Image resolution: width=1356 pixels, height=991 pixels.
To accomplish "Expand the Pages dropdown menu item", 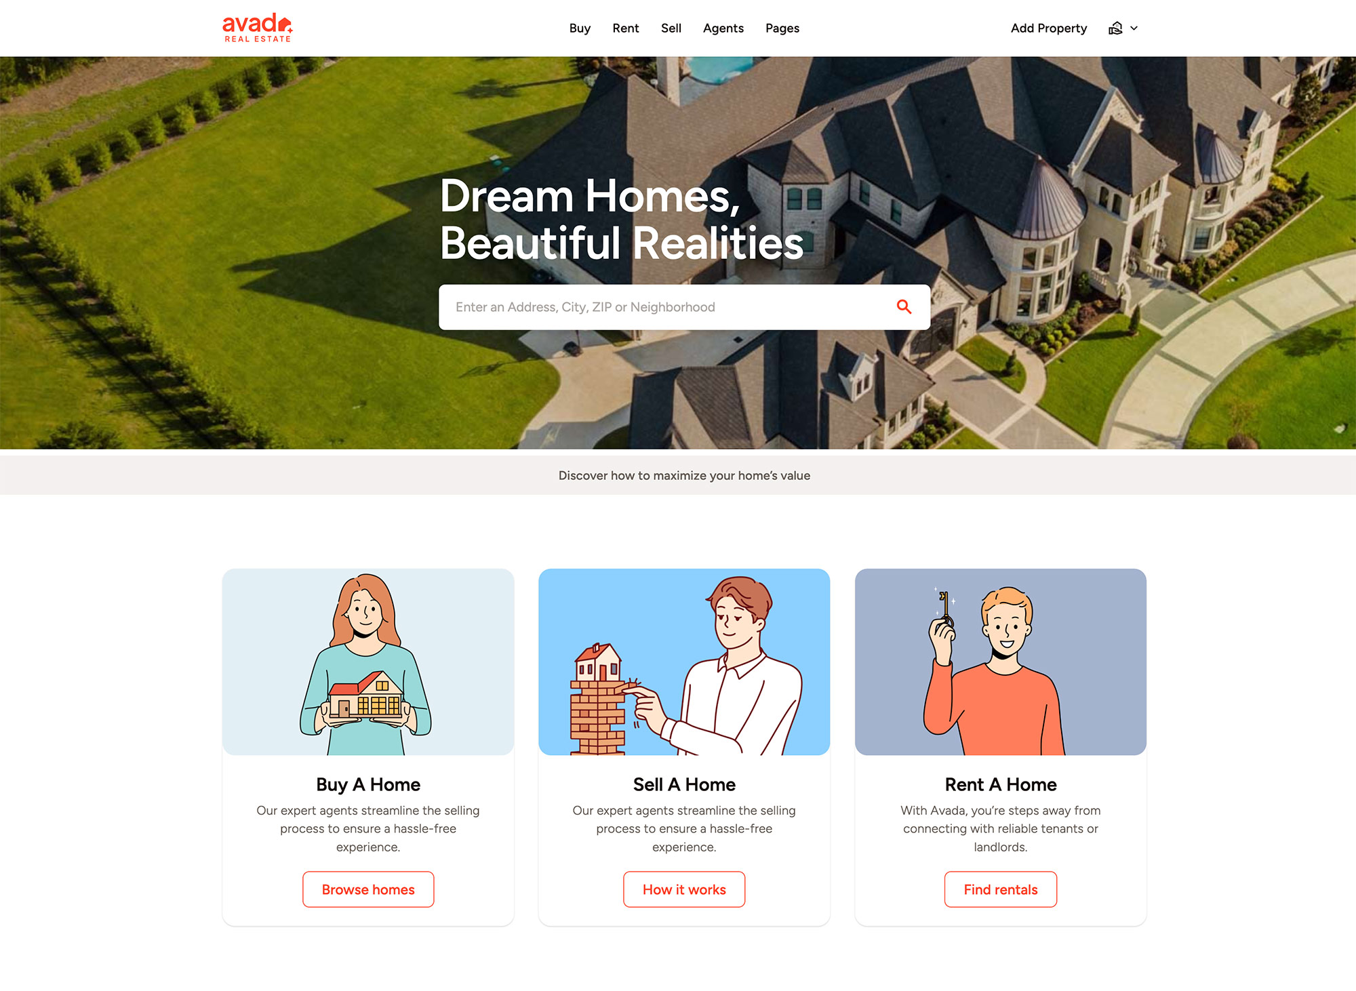I will click(x=782, y=28).
